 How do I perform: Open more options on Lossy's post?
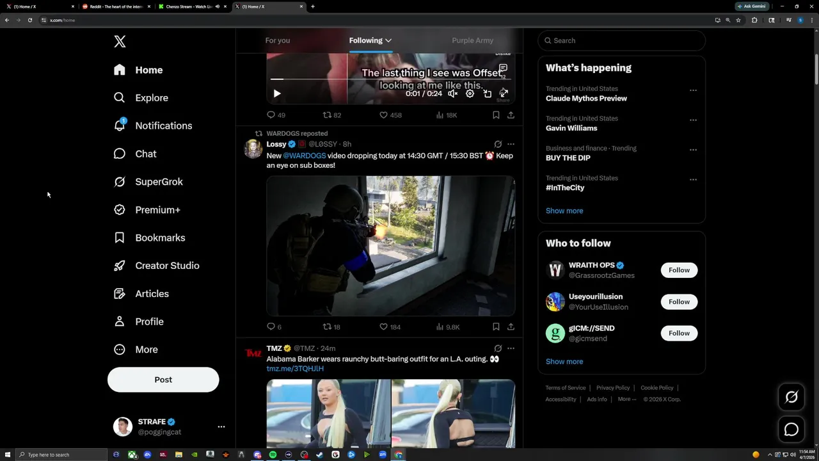[x=511, y=144]
